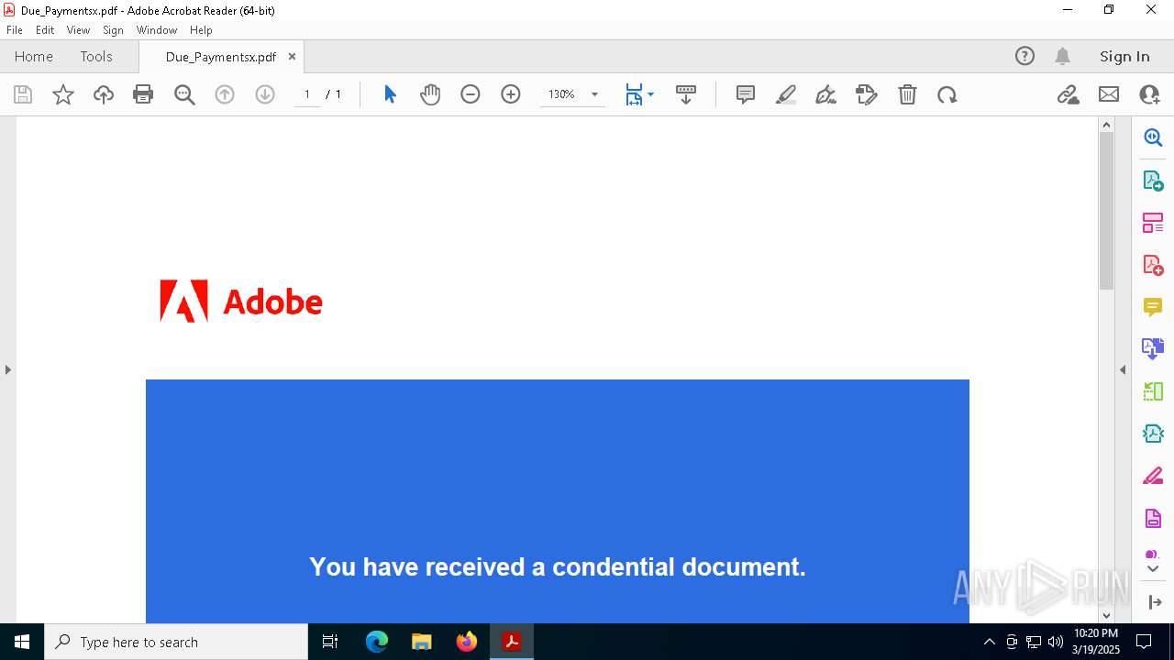1174x660 pixels.
Task: Show hidden system tray icons
Action: pyautogui.click(x=989, y=642)
